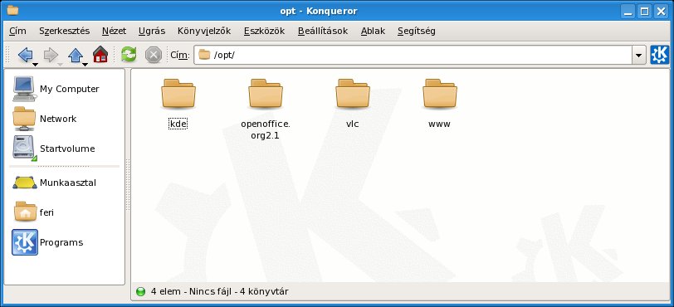This screenshot has width=674, height=307.
Task: Go up one directory level
Action: [x=76, y=55]
